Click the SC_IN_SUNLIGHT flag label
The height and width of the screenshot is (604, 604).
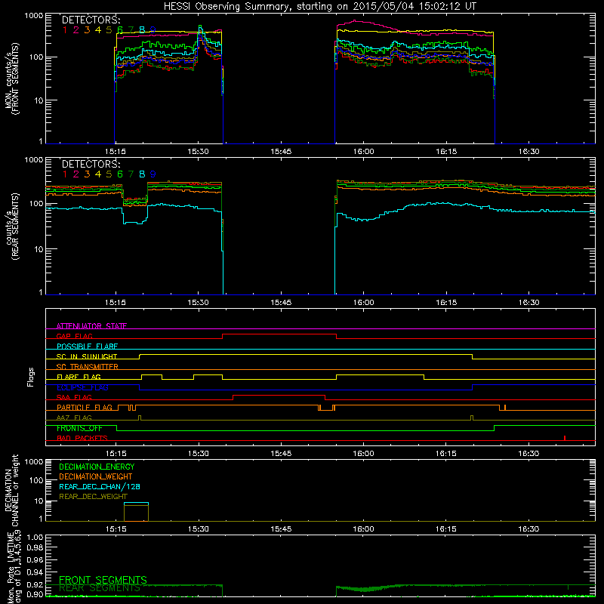87,356
